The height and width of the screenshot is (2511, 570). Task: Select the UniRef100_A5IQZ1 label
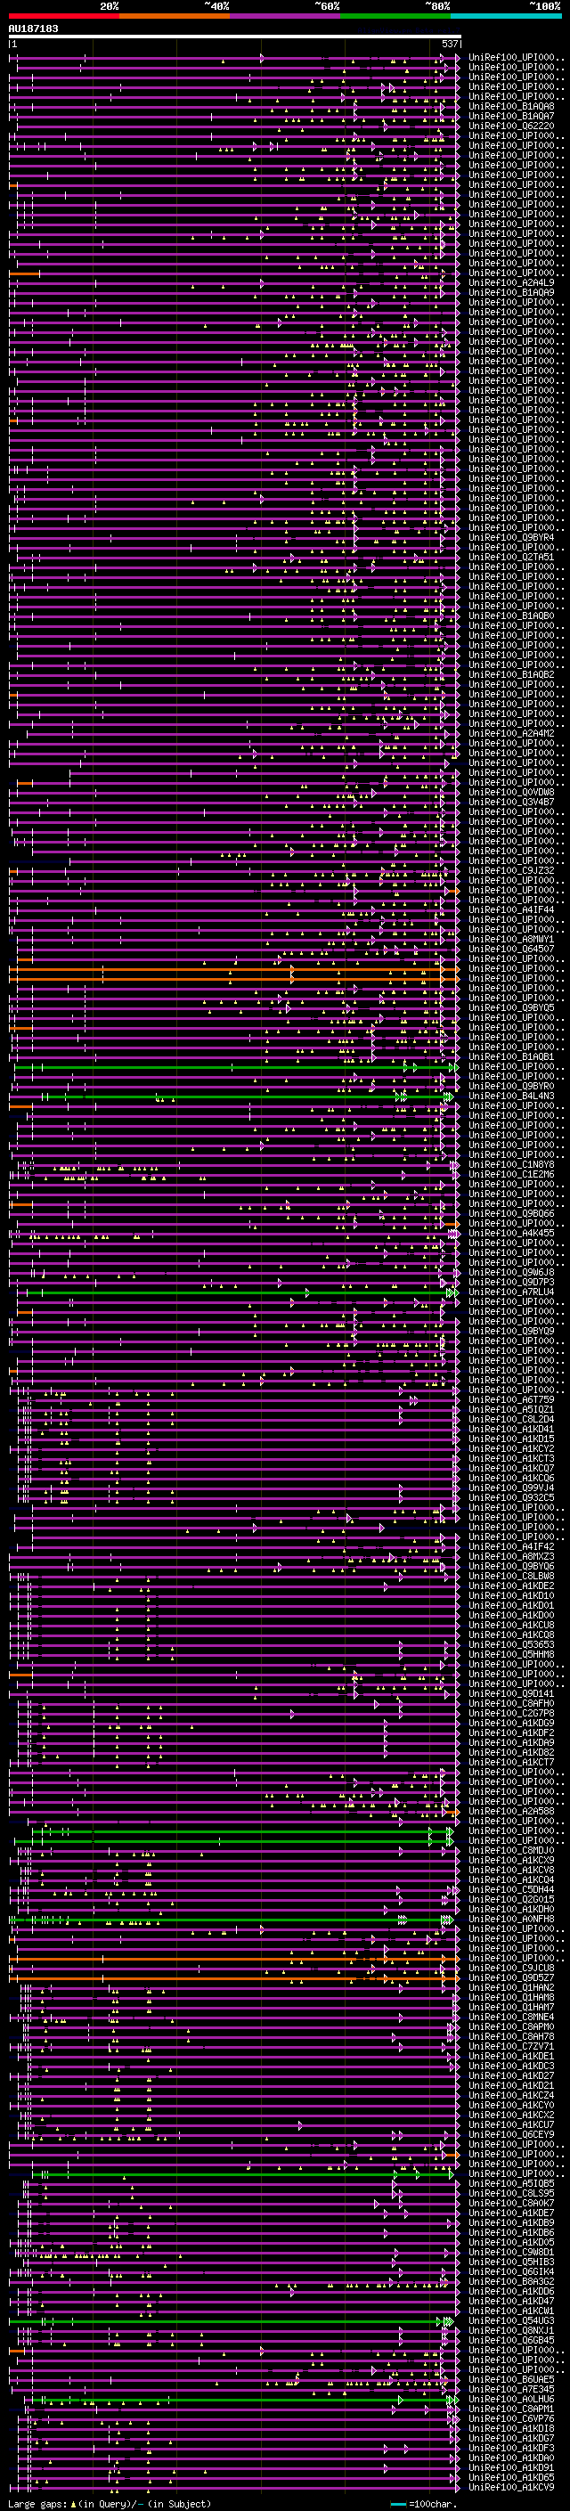click(x=511, y=1409)
